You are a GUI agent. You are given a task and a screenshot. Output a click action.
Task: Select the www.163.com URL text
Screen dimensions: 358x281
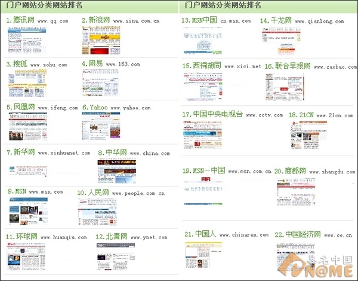123,65
